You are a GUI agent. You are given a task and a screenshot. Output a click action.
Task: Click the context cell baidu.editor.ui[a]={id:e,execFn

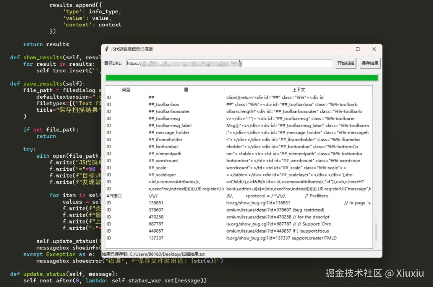click(x=298, y=189)
